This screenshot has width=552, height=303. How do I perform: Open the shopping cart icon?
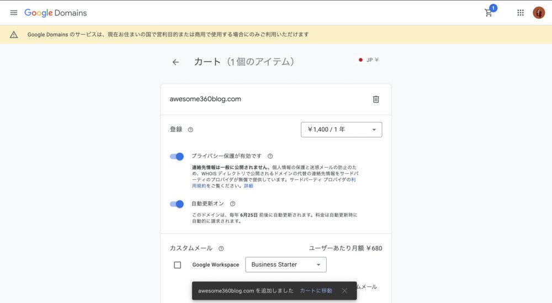click(x=489, y=13)
